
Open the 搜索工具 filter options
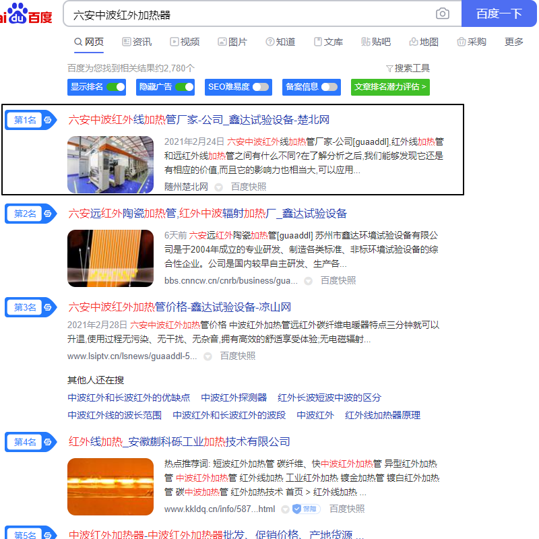(408, 69)
